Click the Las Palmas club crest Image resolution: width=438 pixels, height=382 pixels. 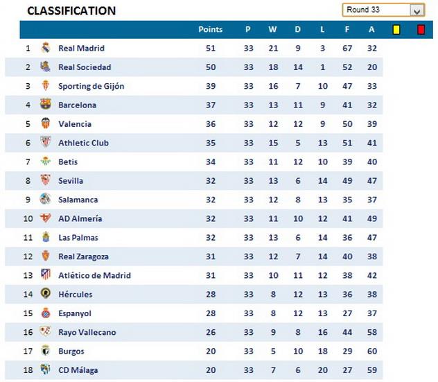point(46,238)
